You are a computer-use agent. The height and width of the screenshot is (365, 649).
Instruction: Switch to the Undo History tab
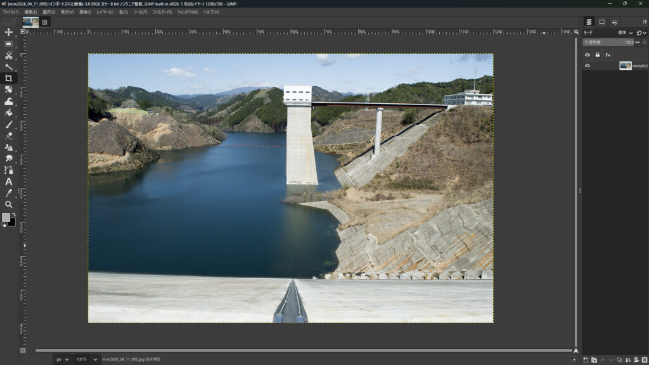[615, 22]
